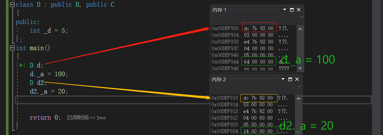Screen dimensions: 383x135
Task: Click the D d2 declaration line
Action: (38, 83)
